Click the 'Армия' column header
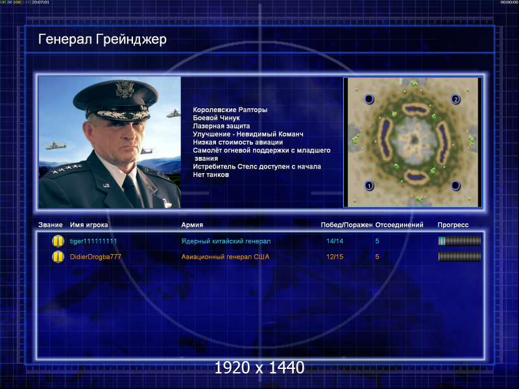The width and height of the screenshot is (519, 389). coord(192,225)
